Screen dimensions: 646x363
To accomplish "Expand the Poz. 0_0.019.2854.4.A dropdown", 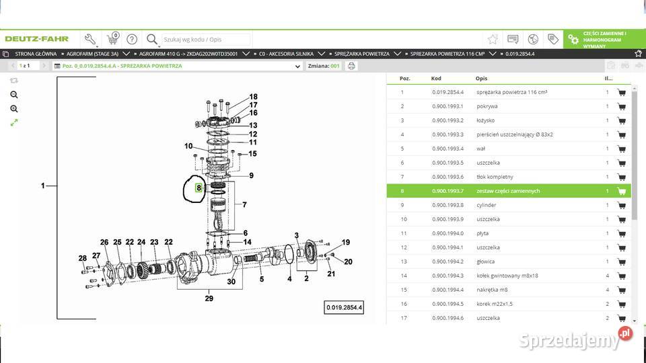I will point(298,67).
